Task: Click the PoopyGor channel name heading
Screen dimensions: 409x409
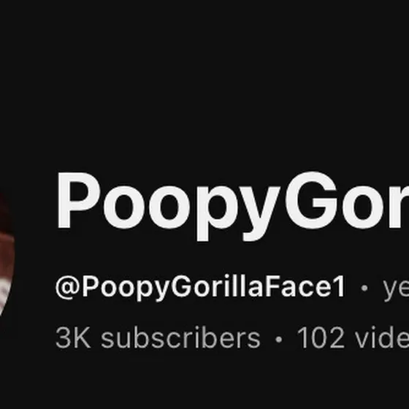Action: click(233, 206)
